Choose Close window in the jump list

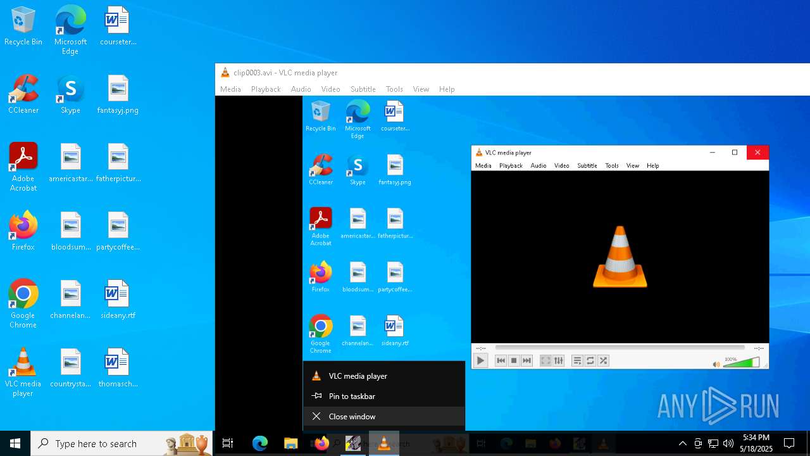(384, 417)
